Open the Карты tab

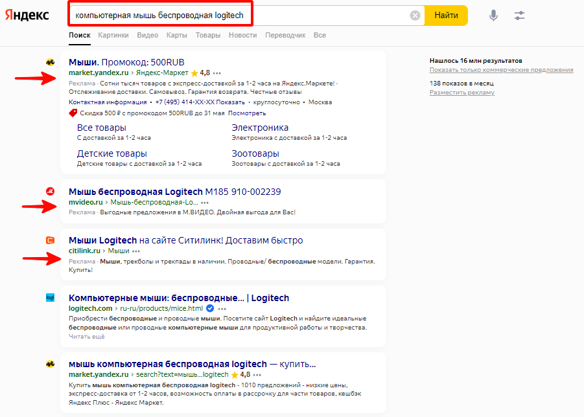[176, 35]
